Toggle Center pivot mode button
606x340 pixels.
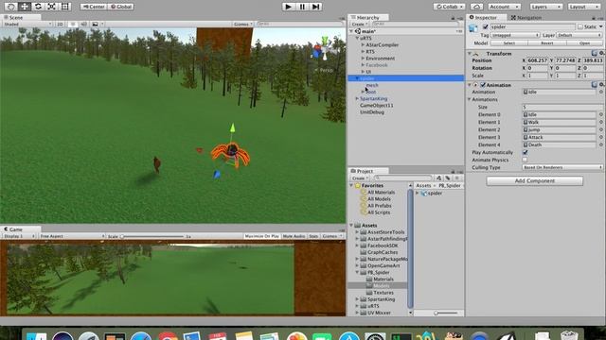coord(94,7)
